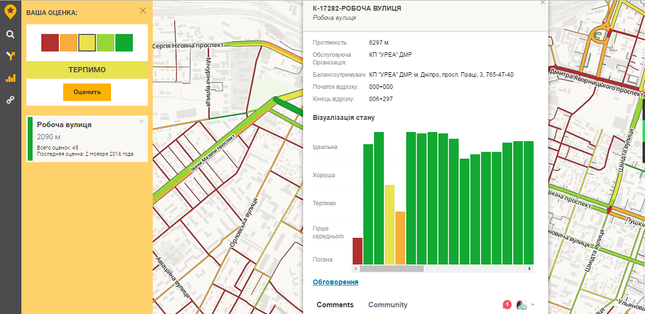
Task: Expand the dropdown arrow next to avatar
Action: pyautogui.click(x=533, y=304)
